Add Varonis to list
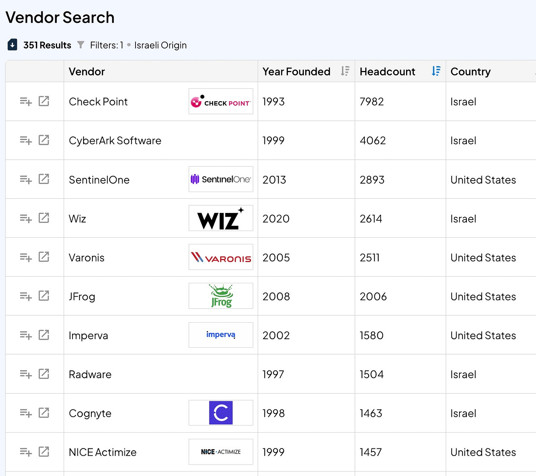 [26, 257]
